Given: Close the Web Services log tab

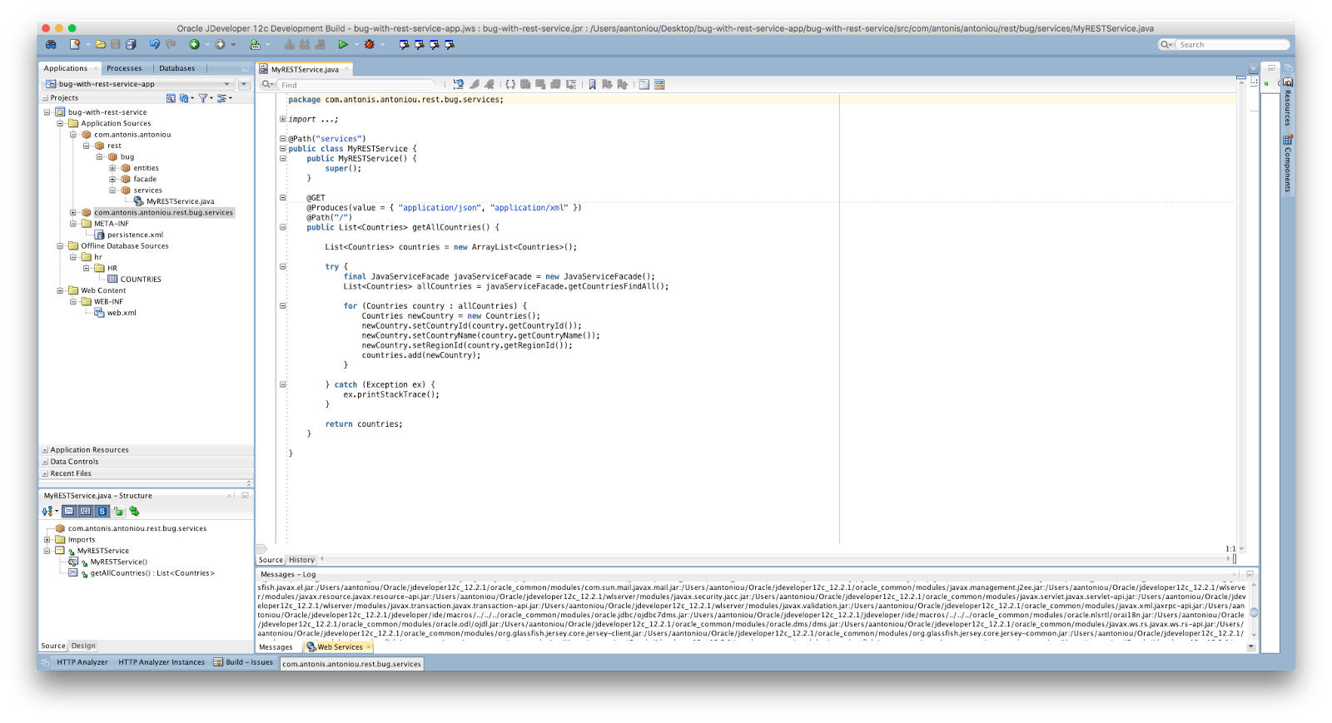Looking at the screenshot, I should [x=369, y=647].
